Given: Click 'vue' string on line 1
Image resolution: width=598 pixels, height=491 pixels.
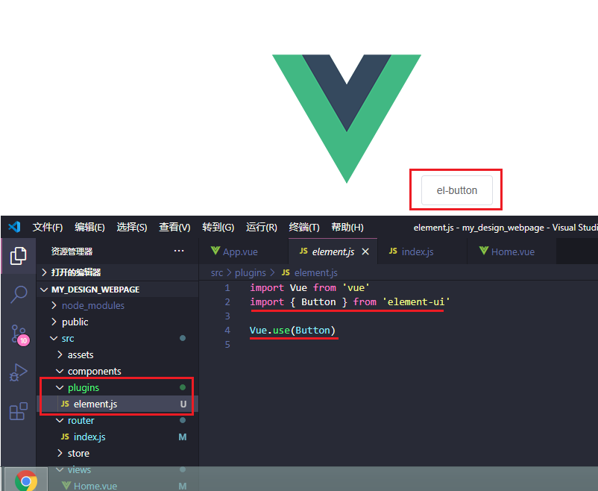Looking at the screenshot, I should tap(356, 287).
